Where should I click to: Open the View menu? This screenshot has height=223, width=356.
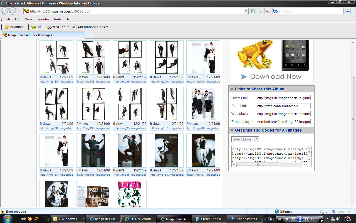coord(28,19)
